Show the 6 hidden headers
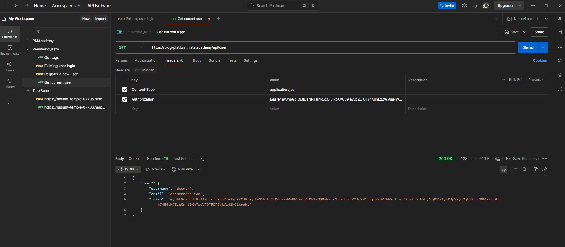 coord(145,70)
